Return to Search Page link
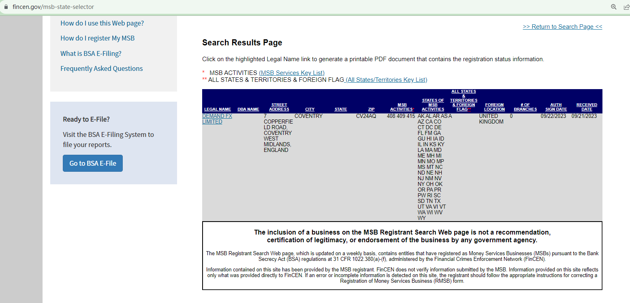Screen dimensions: 630x303 pos(562,27)
